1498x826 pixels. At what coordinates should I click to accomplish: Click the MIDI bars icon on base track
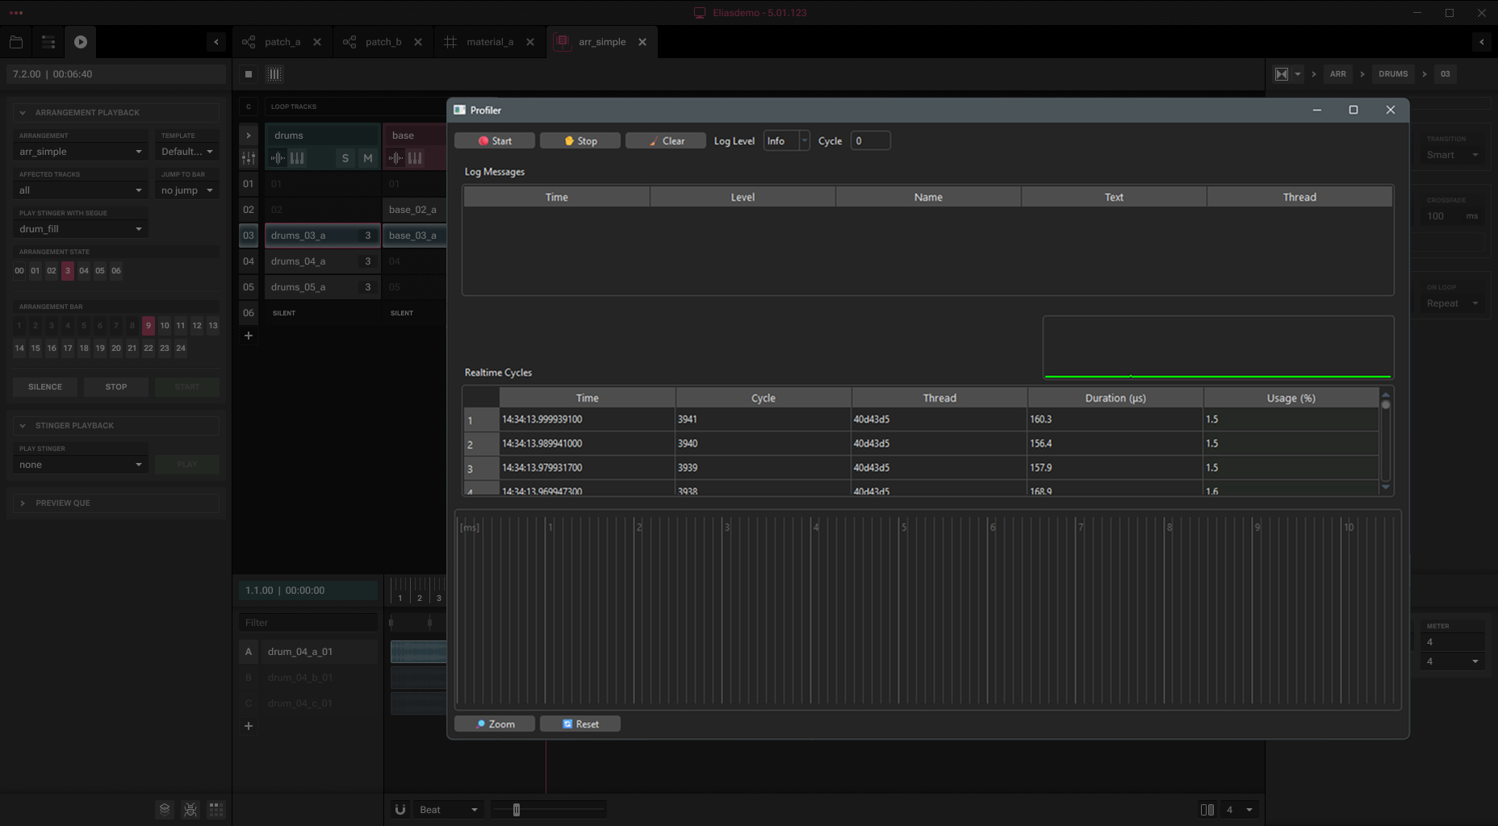click(415, 158)
